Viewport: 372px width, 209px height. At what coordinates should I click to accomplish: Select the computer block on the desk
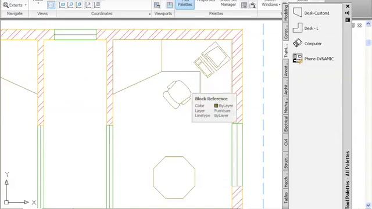pos(212,59)
